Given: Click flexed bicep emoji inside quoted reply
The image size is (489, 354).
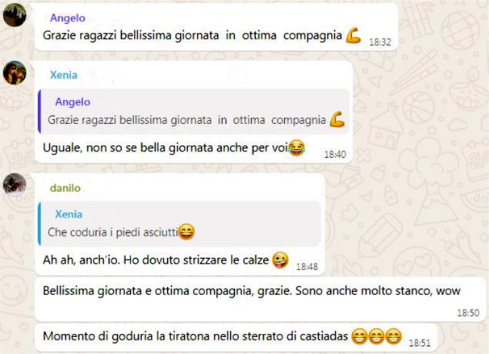Looking at the screenshot, I should click(337, 119).
